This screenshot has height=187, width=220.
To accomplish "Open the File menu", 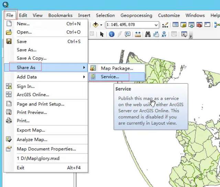I will 10,15.
